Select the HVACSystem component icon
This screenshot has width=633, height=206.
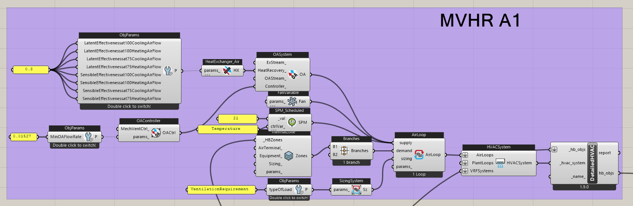500,163
